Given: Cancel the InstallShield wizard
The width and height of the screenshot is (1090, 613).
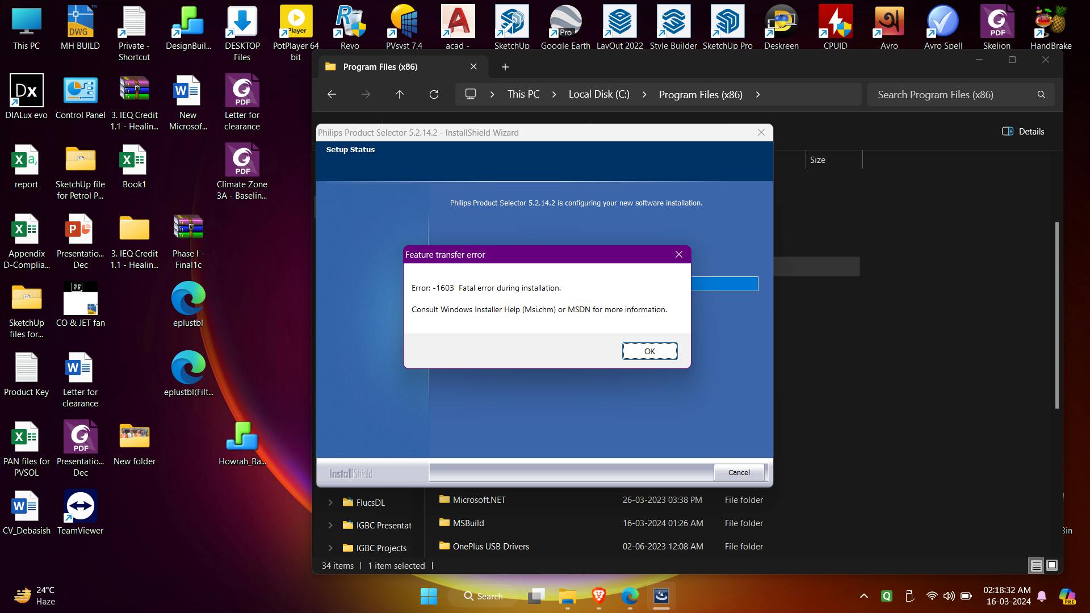Looking at the screenshot, I should [739, 473].
